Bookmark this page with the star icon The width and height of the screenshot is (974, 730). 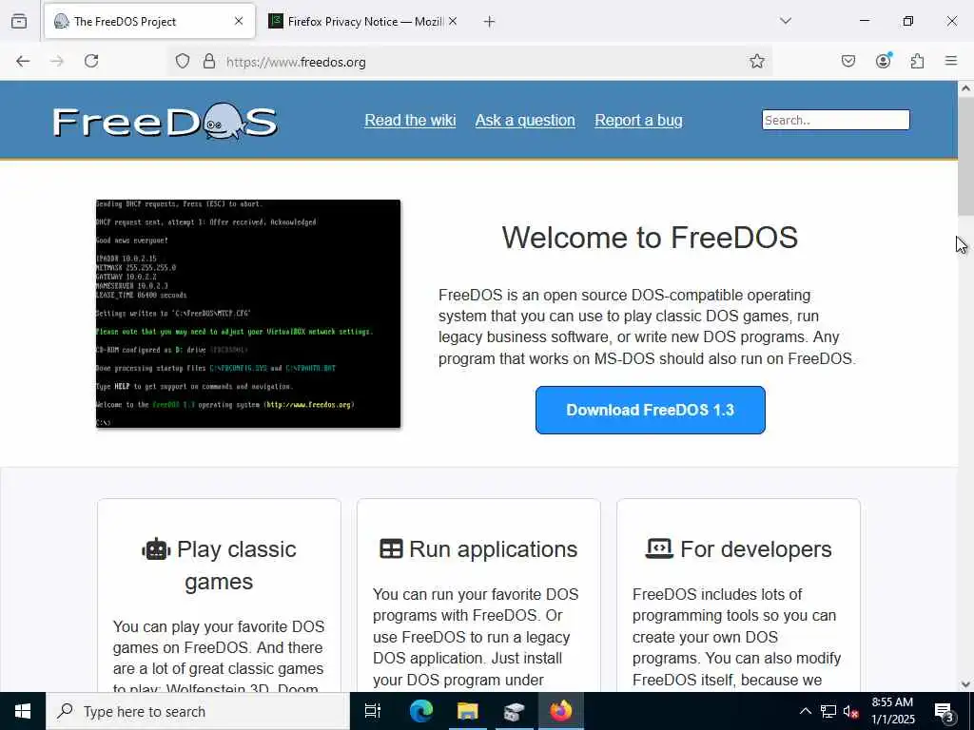756,61
